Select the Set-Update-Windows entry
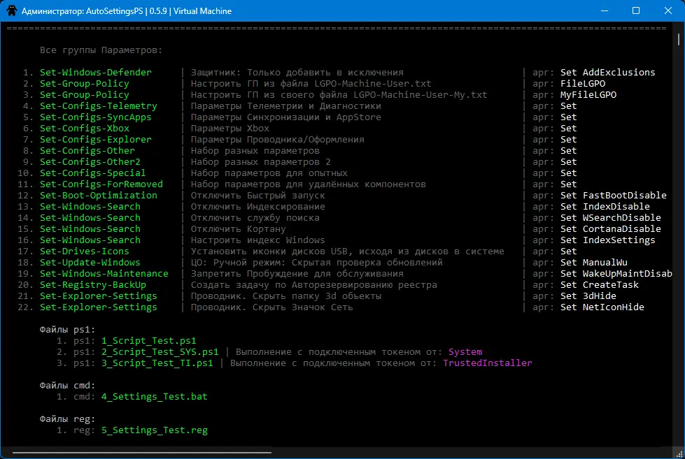Viewport: 685px width, 459px height. click(x=90, y=263)
